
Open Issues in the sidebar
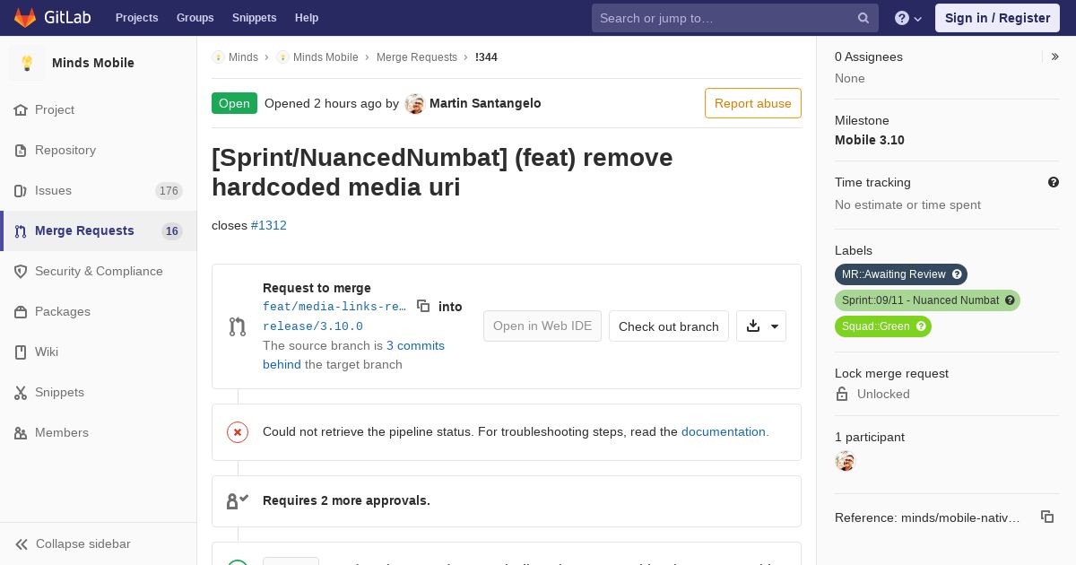[x=53, y=190]
